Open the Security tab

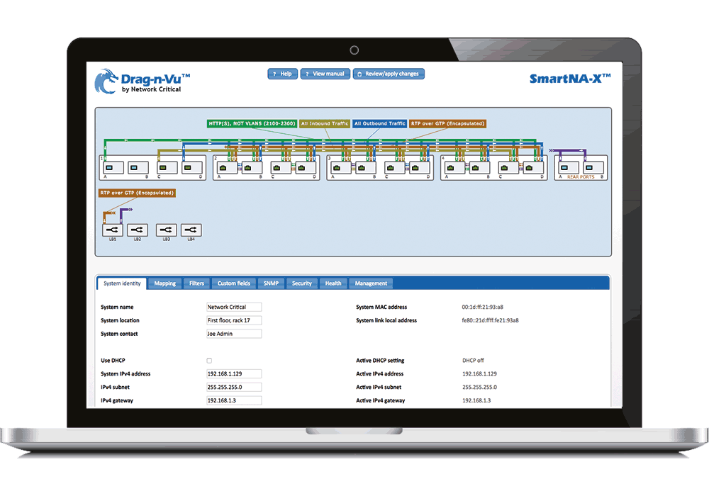[x=302, y=283]
